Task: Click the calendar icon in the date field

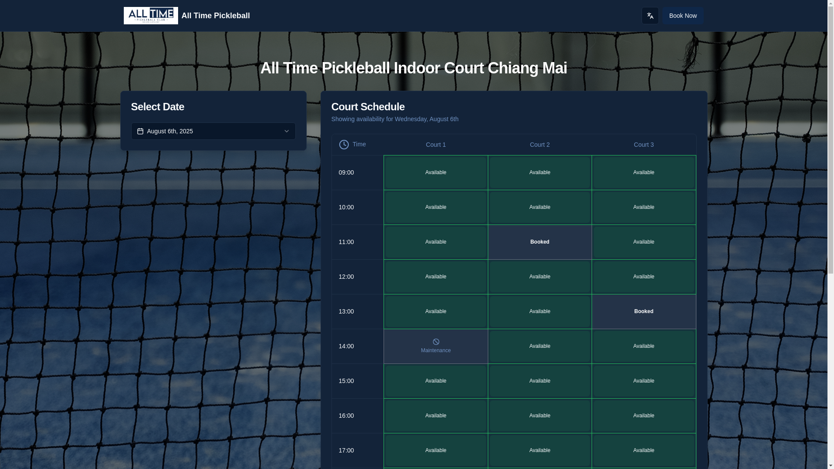Action: tap(140, 131)
